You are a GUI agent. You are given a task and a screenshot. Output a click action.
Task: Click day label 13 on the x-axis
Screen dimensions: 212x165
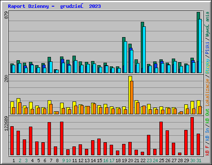[87, 160]
